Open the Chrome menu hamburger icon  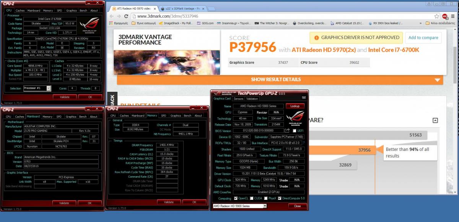(453, 16)
